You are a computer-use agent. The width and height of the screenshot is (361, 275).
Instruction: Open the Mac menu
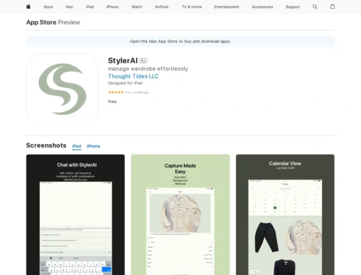(x=69, y=7)
